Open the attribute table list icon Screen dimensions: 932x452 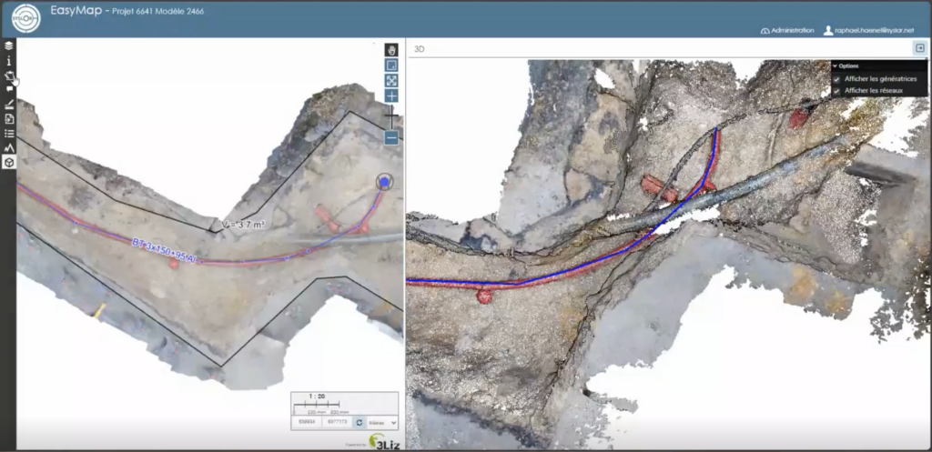(x=8, y=133)
